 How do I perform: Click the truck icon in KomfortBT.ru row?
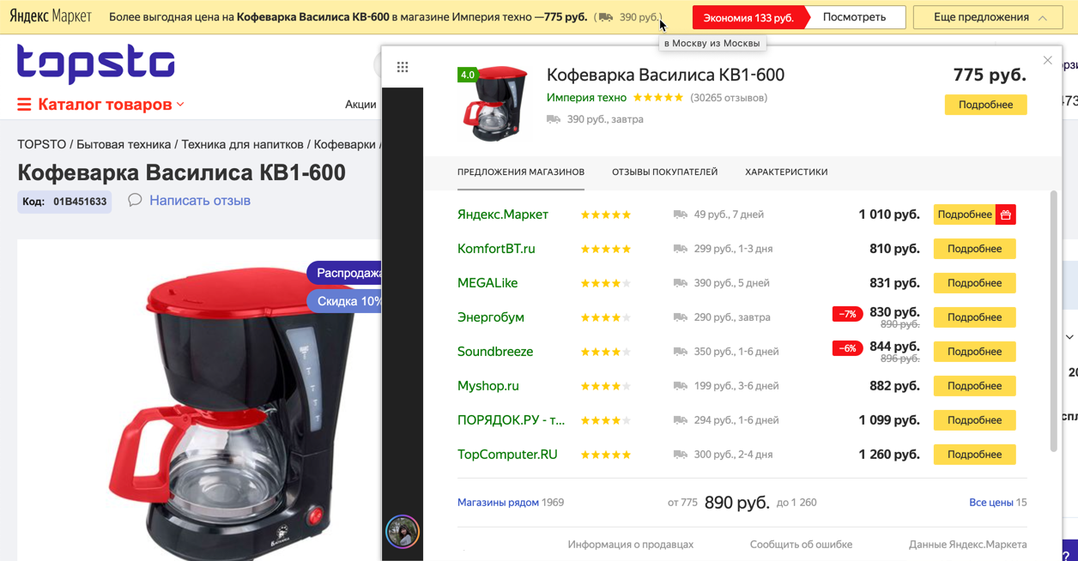[x=681, y=249]
